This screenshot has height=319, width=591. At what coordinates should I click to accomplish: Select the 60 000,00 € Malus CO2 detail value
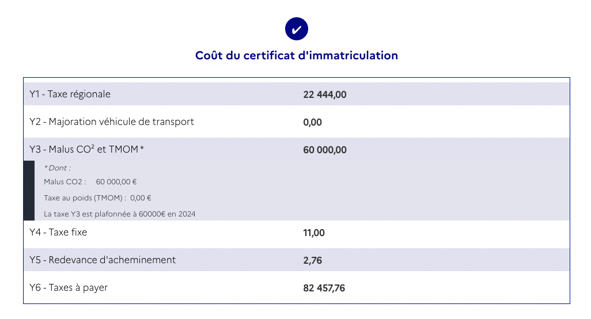(116, 182)
